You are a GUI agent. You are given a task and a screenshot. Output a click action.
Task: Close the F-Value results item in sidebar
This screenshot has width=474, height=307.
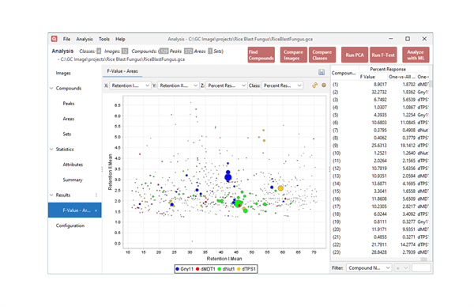tap(96, 210)
